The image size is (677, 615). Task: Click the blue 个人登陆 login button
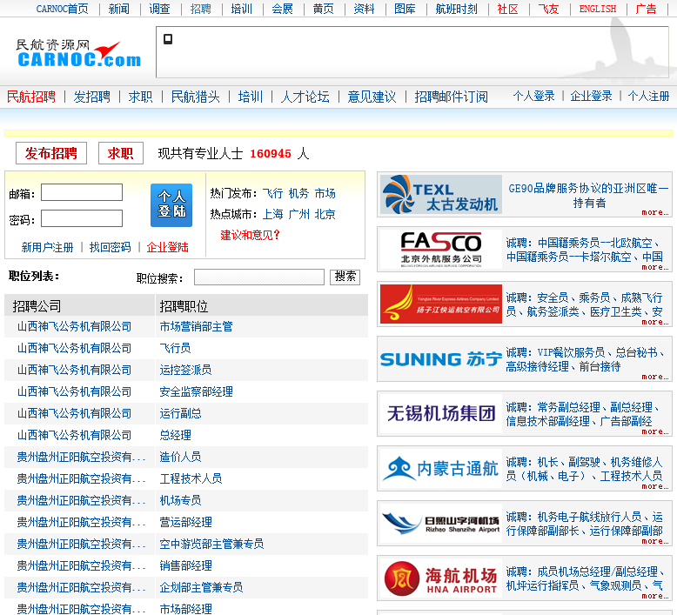coord(171,205)
